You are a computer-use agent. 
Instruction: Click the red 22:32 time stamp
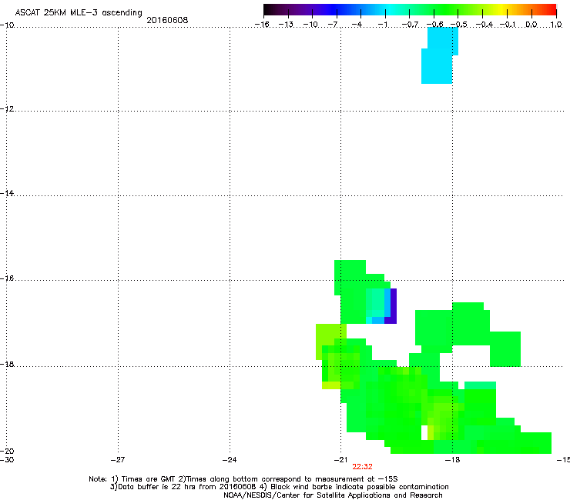(x=362, y=467)
